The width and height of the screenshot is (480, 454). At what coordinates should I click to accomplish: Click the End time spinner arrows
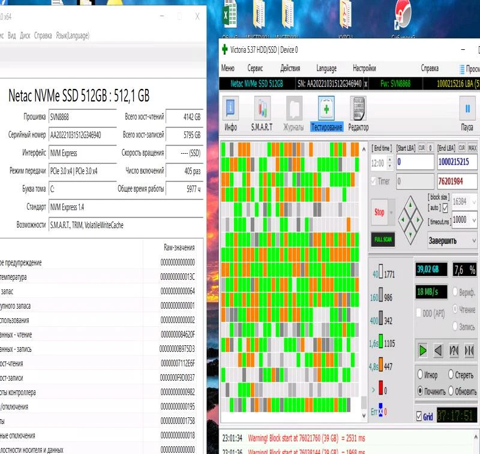tap(389, 163)
